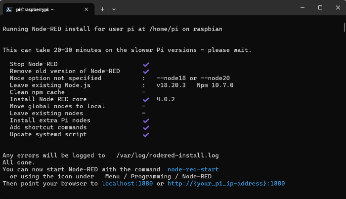The width and height of the screenshot is (346, 199).
Task: Click the checkmark beside Remove old version
Action: (x=146, y=72)
